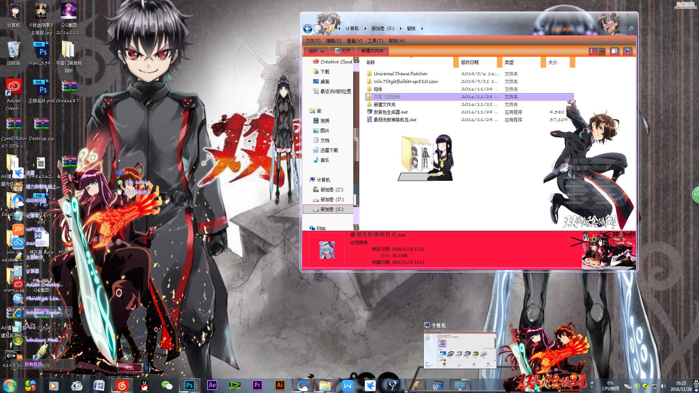Click the 新建文件夹 button
This screenshot has width=699, height=393.
coord(372,51)
